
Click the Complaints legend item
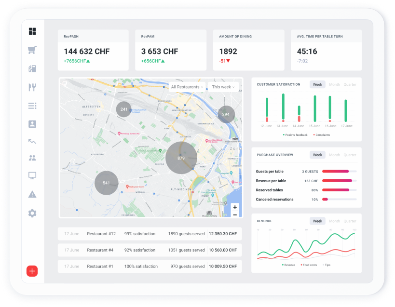pyautogui.click(x=321, y=135)
